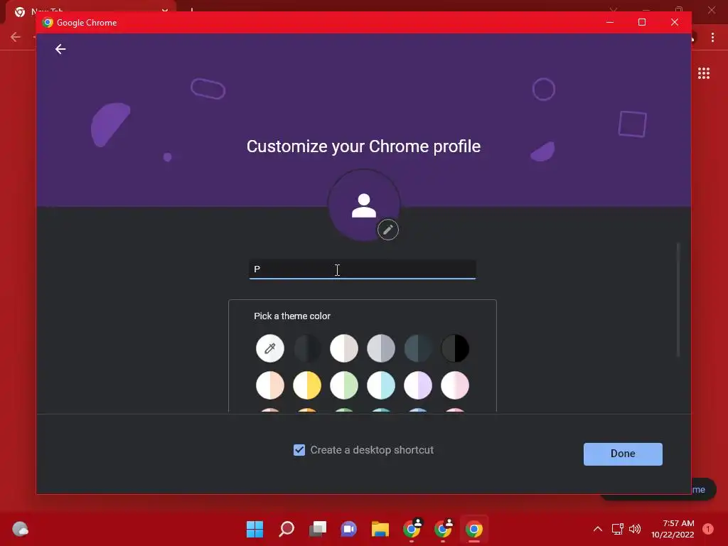Click the dialog's vertical scrollbar
The image size is (728, 546).
[x=678, y=299]
